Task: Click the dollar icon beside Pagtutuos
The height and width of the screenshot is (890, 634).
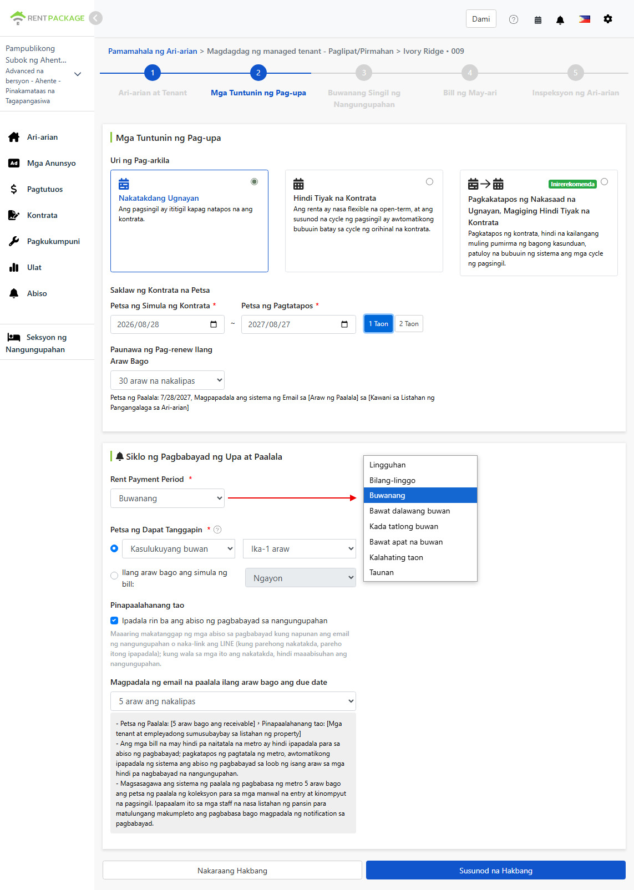Action: point(14,189)
